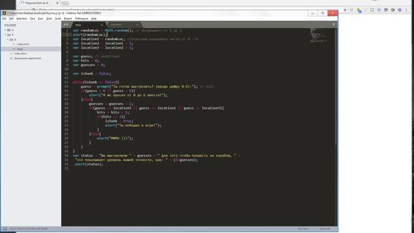Click the line and column status text

click(28, 228)
